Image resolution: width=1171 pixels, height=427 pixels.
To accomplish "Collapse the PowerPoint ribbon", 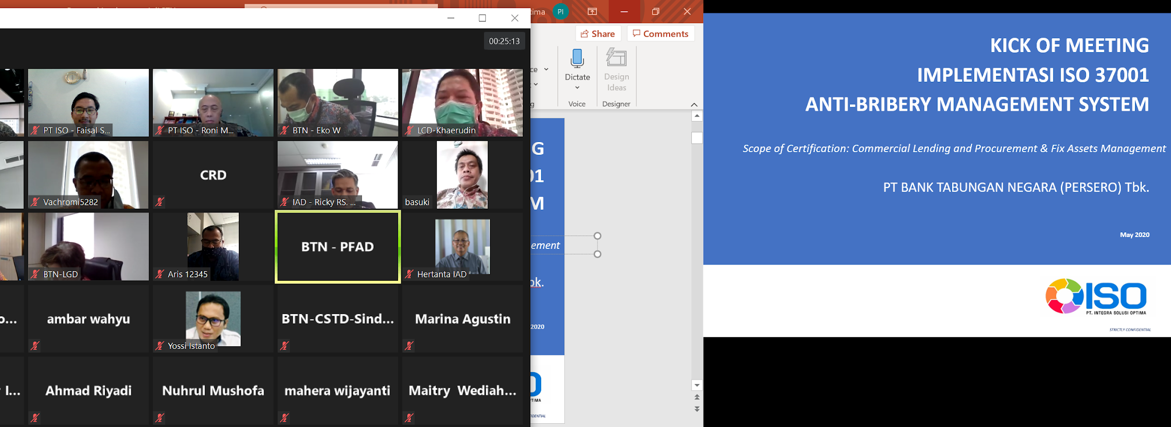I will tap(694, 104).
